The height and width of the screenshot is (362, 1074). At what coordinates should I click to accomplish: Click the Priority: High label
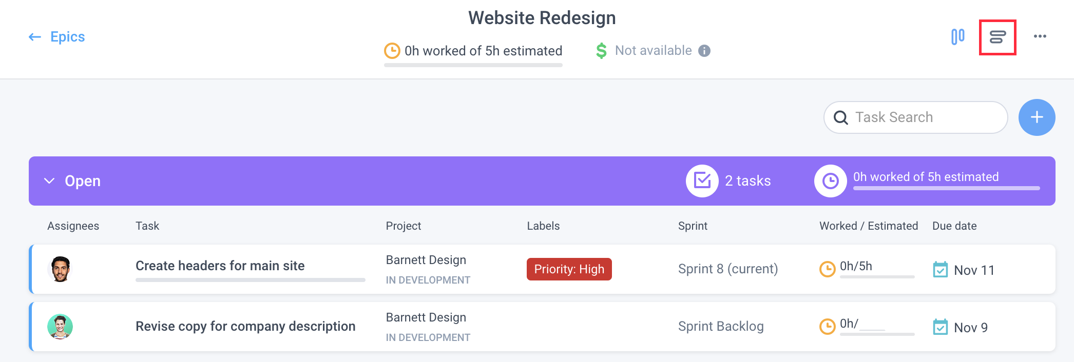coord(569,269)
